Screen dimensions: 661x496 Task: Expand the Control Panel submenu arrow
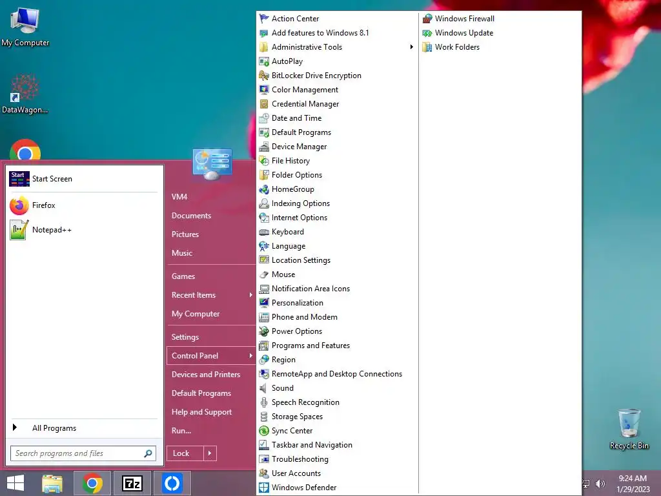tap(250, 356)
